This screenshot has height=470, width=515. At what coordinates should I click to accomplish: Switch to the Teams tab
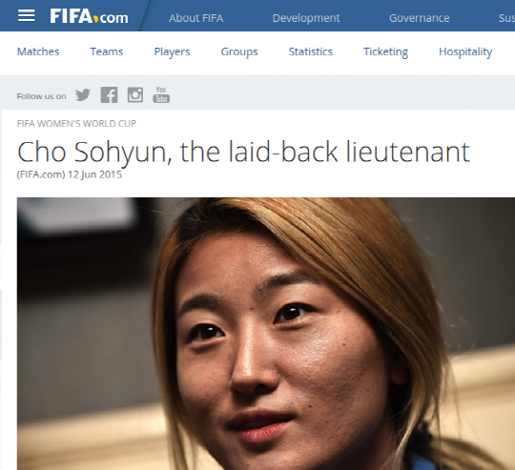click(x=107, y=51)
